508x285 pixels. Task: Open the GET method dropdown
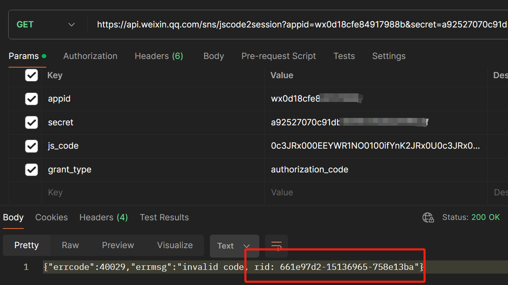tap(45, 25)
